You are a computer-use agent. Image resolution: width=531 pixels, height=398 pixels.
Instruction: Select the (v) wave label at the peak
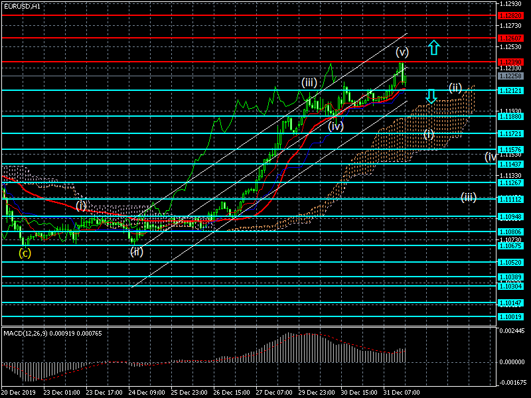(402, 52)
